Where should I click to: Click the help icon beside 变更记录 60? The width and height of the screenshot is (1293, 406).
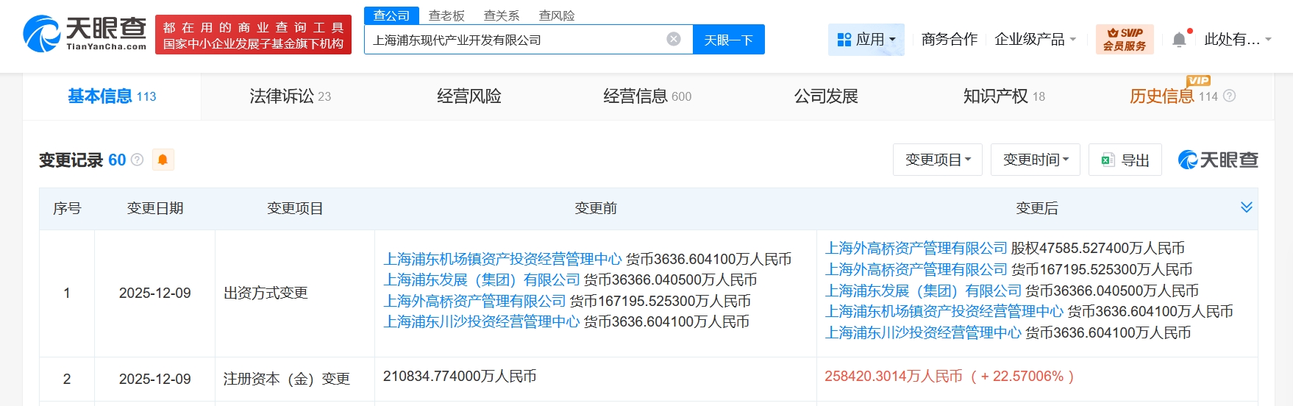click(137, 160)
